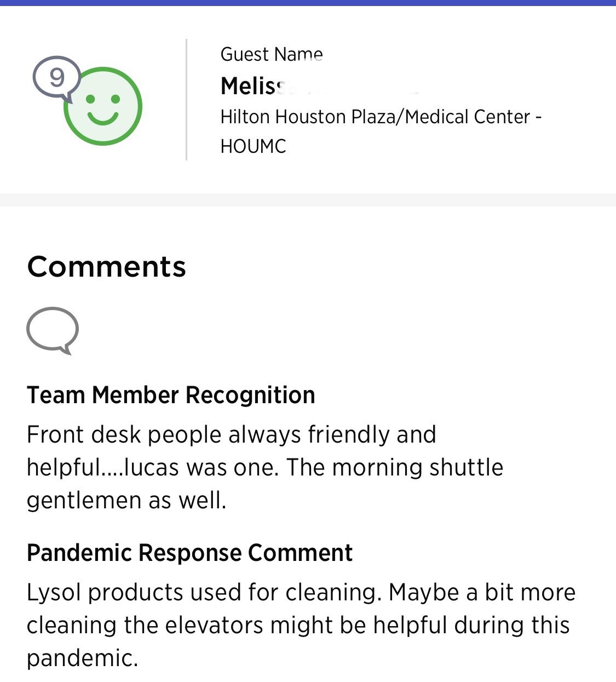Viewport: 616px width, 682px height.
Task: Select the Team Member Recognition heading
Action: (x=171, y=395)
